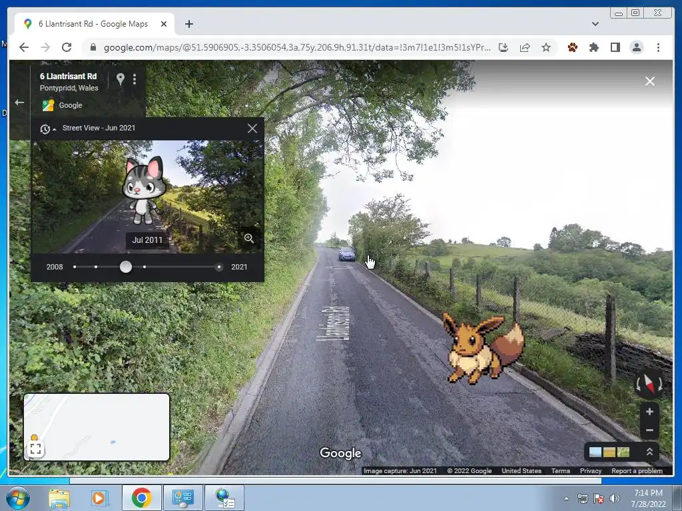Image resolution: width=682 pixels, height=511 pixels.
Task: Click the Jul 2011 date label
Action: 147,240
